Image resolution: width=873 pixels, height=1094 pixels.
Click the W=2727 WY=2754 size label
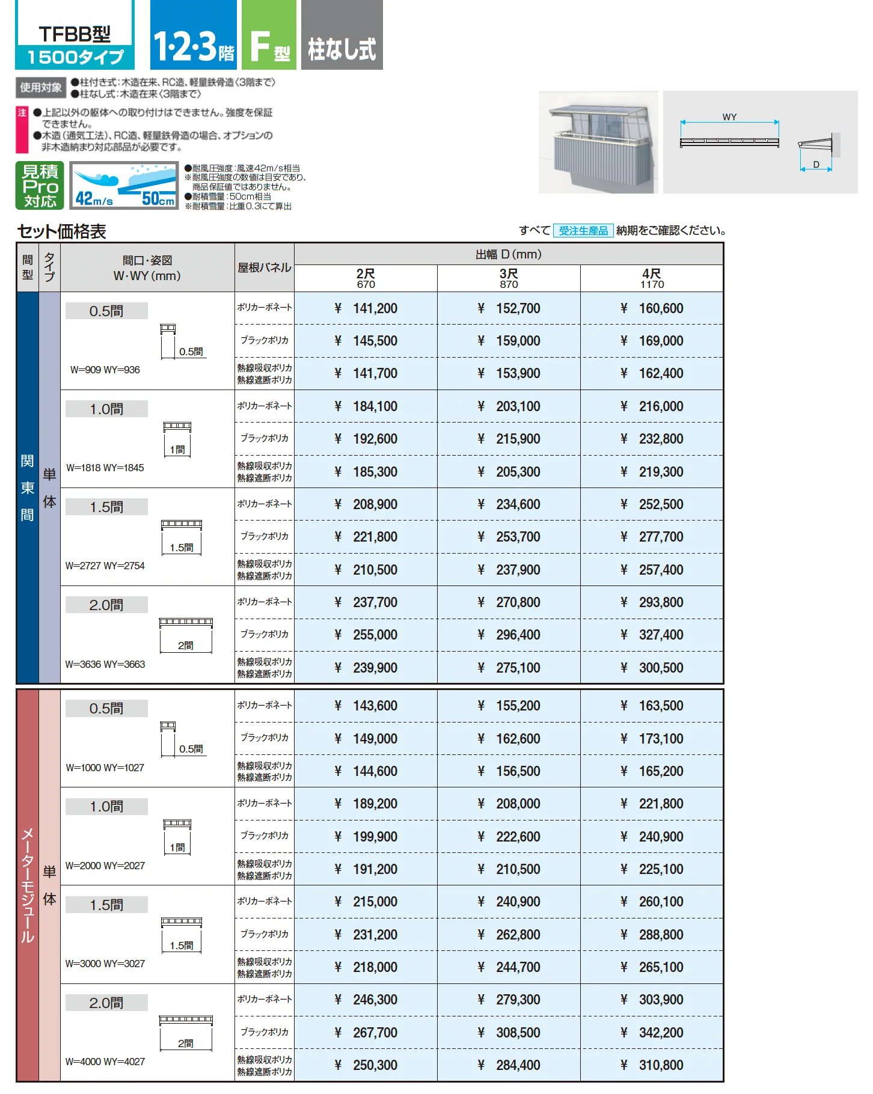coord(105,566)
